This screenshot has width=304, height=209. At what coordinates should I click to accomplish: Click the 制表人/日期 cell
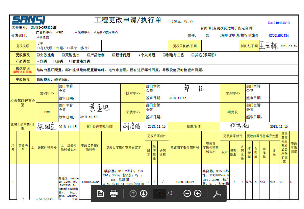pyautogui.click(x=249, y=46)
